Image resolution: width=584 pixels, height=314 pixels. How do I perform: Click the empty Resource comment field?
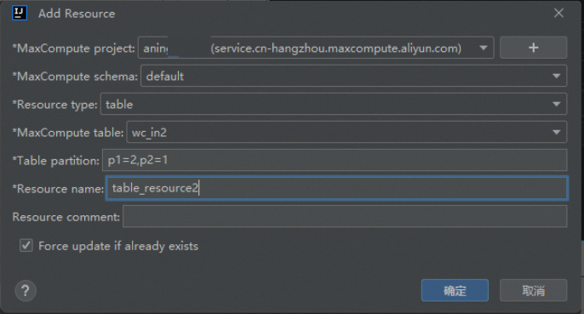click(345, 216)
